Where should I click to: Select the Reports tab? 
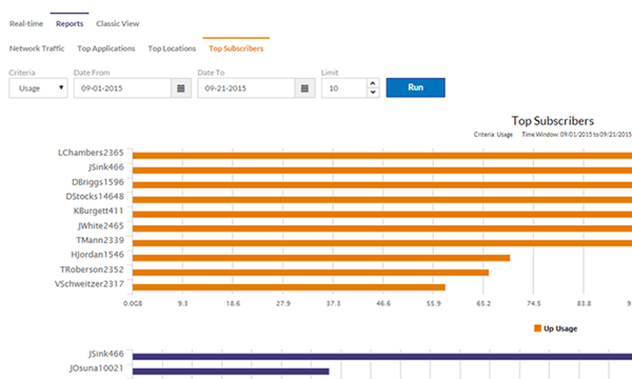pos(70,23)
